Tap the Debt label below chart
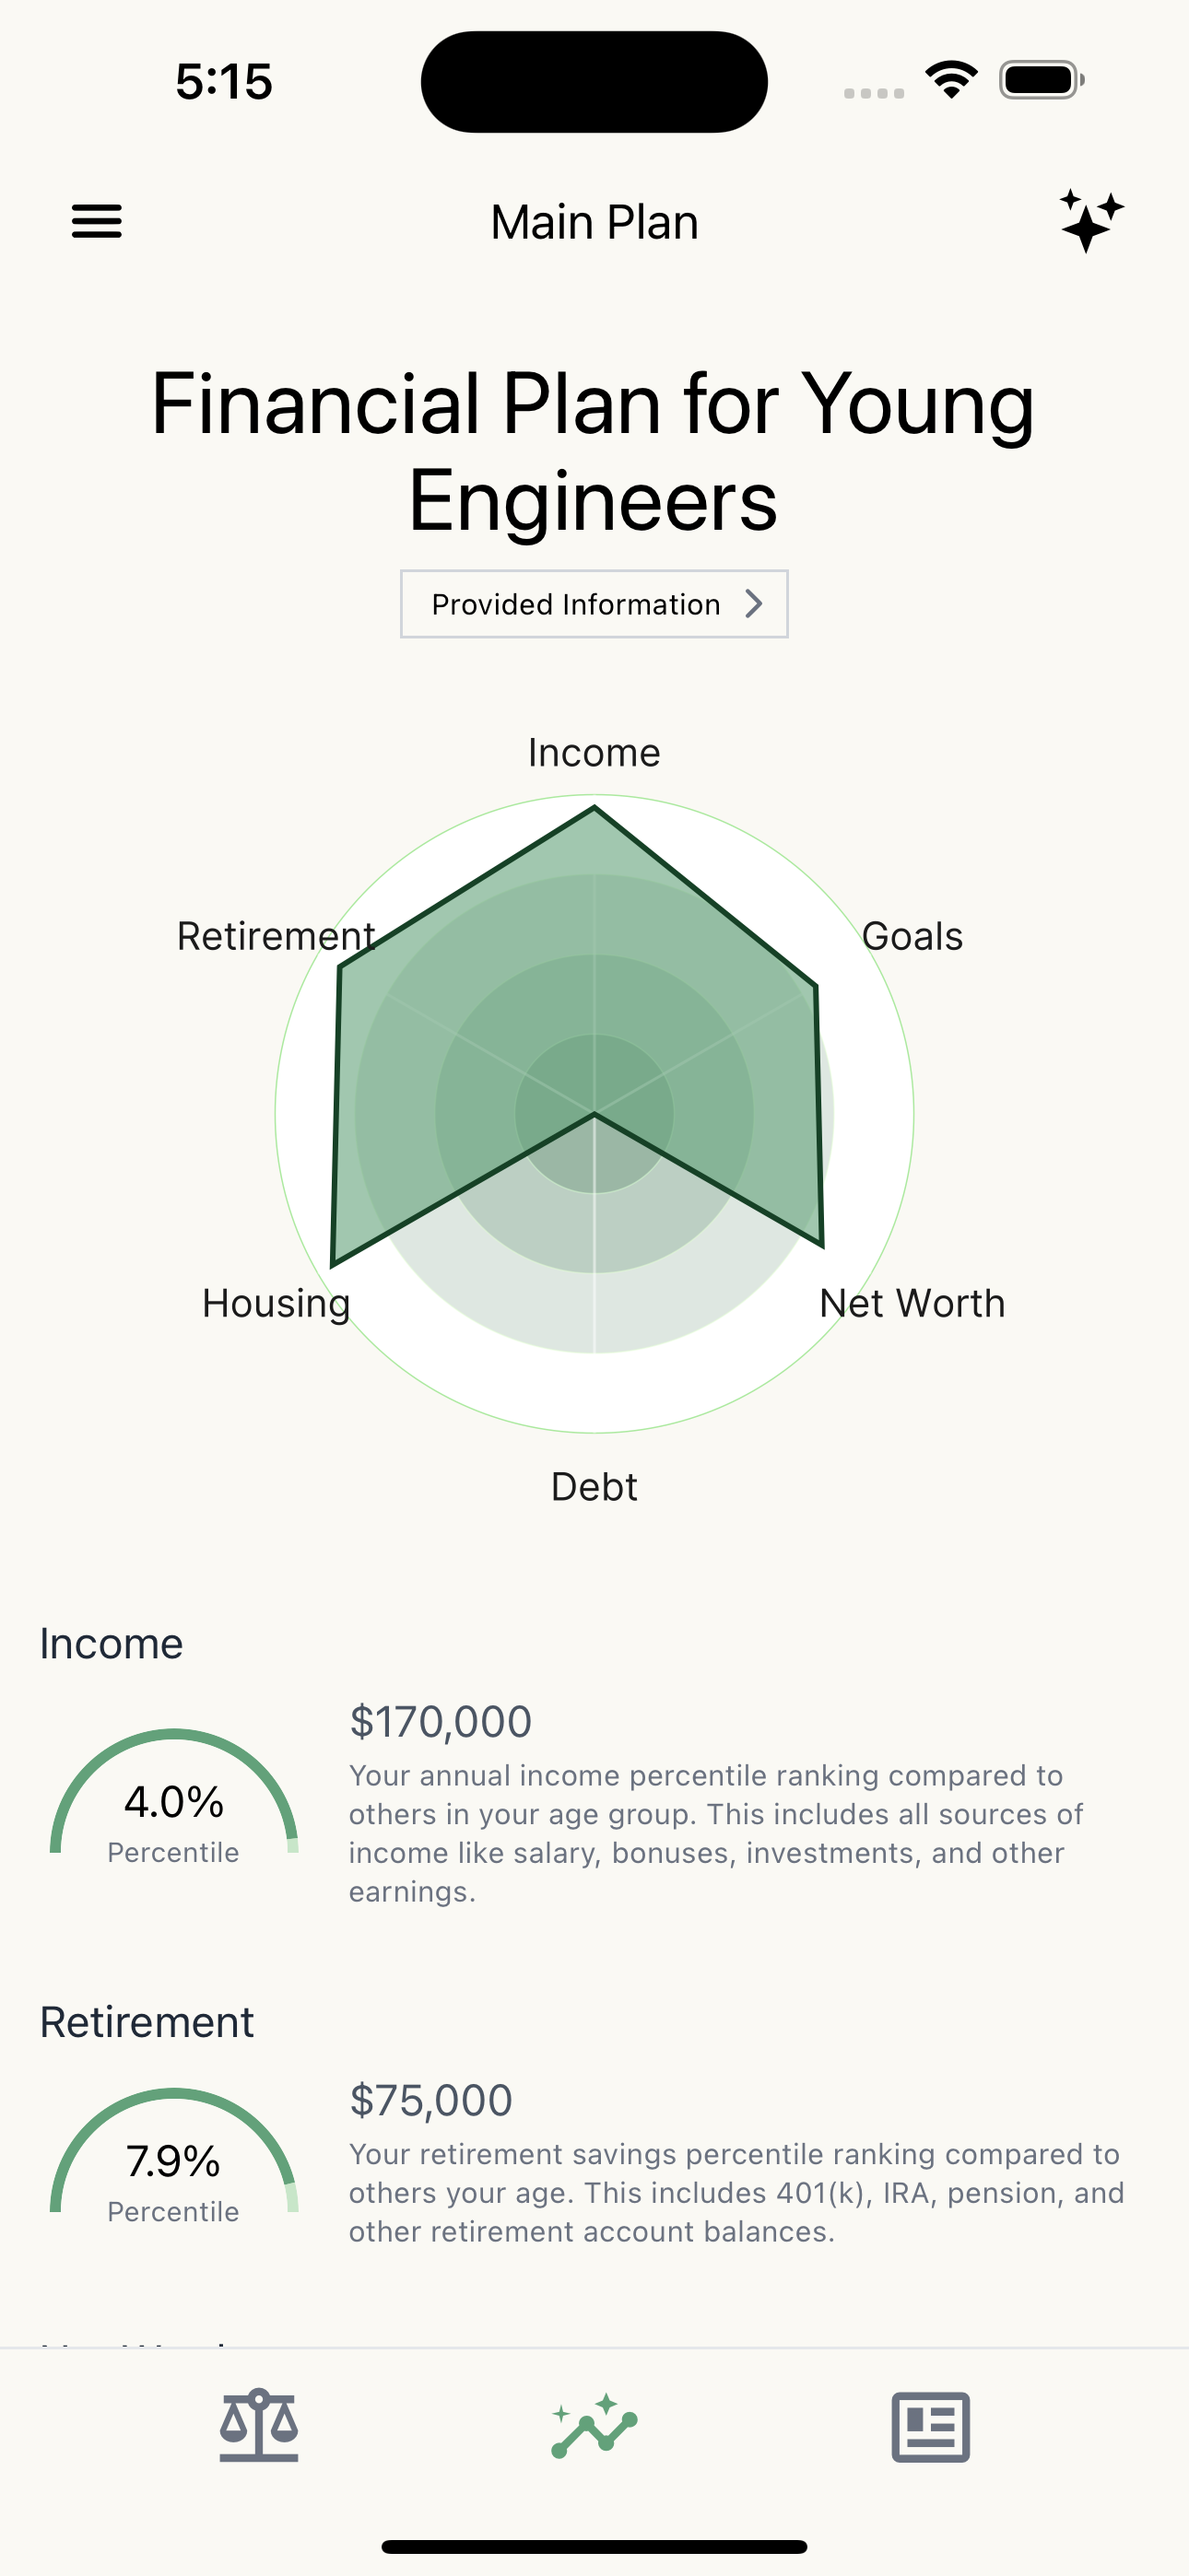This screenshot has height=2576, width=1189. tap(594, 1487)
